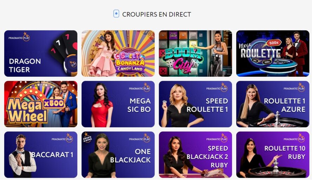Open Speed Blackjack 2 Ruby table
Screen dimensions: 312x180
click(x=195, y=155)
